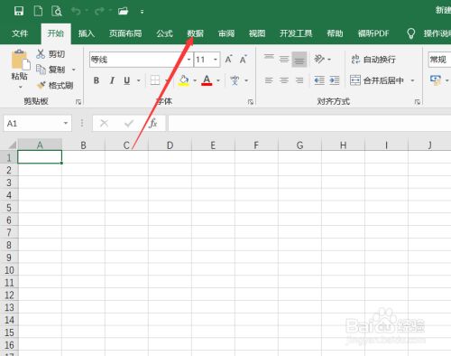Switch to the 公式 tab
Image resolution: width=451 pixels, height=356 pixels.
tap(164, 33)
